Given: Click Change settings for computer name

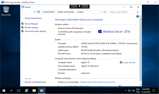Looking at the screenshot, I should (x=129, y=62).
